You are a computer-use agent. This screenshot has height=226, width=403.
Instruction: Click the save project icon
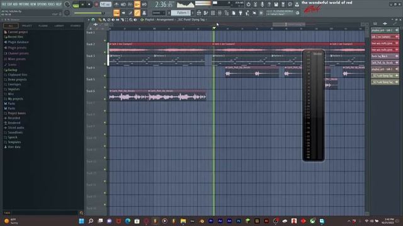pos(276,4)
